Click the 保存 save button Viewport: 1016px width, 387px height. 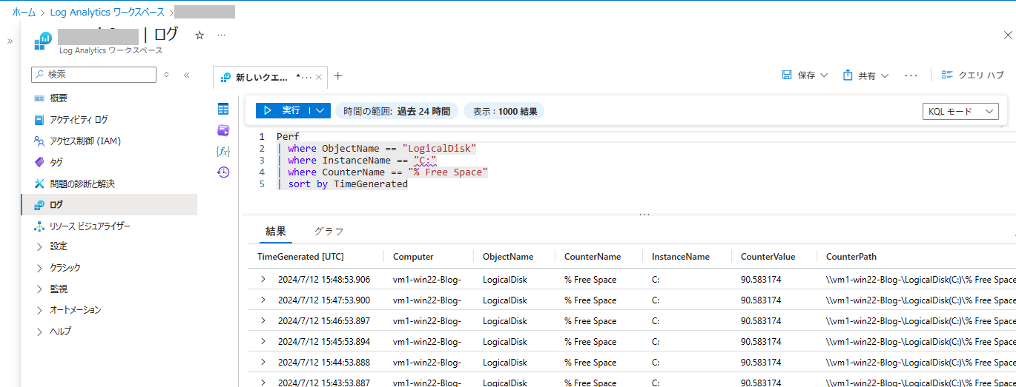[x=805, y=75]
